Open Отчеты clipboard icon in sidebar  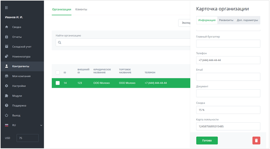pyautogui.click(x=7, y=37)
